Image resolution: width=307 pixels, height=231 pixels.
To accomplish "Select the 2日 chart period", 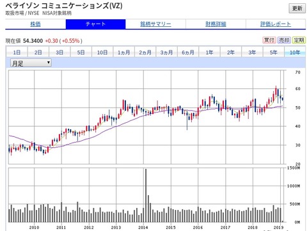I will click(x=38, y=52).
